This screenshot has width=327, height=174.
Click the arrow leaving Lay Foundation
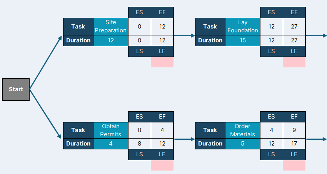[x=316, y=36]
